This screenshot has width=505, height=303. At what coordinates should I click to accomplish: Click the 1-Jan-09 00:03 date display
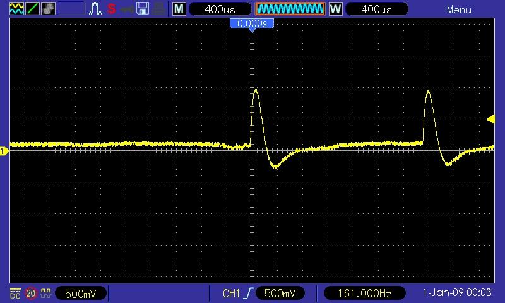coord(457,293)
